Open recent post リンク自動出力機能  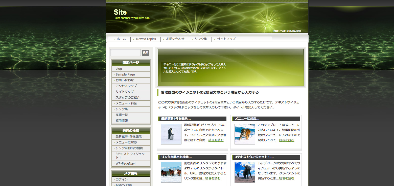[x=131, y=148]
